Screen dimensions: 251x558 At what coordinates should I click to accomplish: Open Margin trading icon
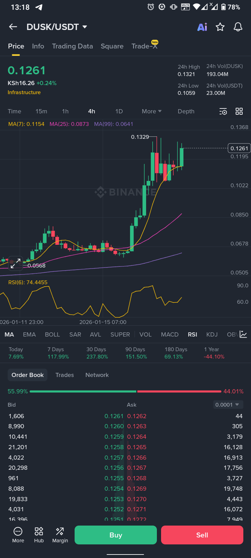pos(60,535)
